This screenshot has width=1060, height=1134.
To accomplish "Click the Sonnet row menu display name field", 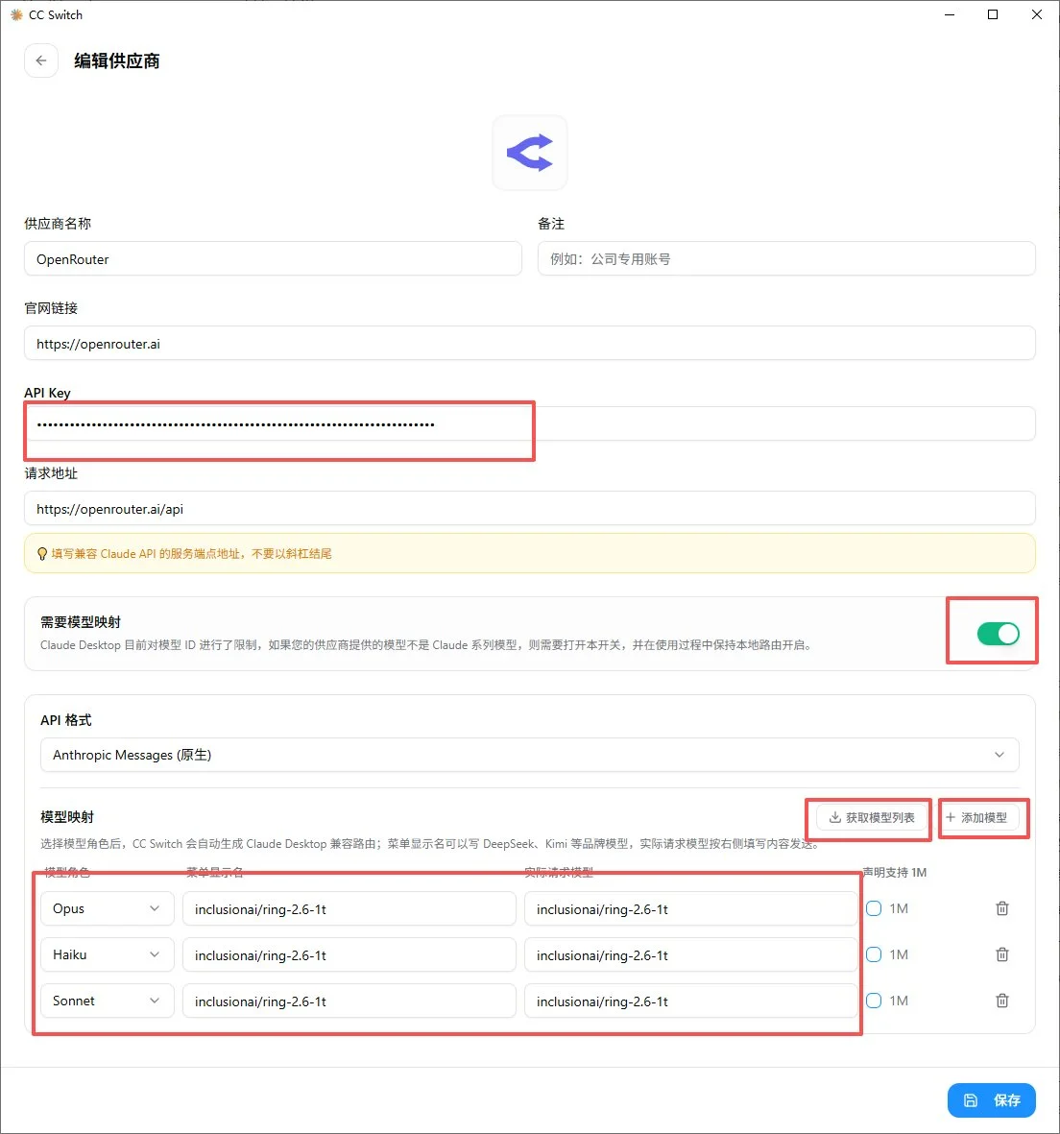I will tap(349, 1001).
